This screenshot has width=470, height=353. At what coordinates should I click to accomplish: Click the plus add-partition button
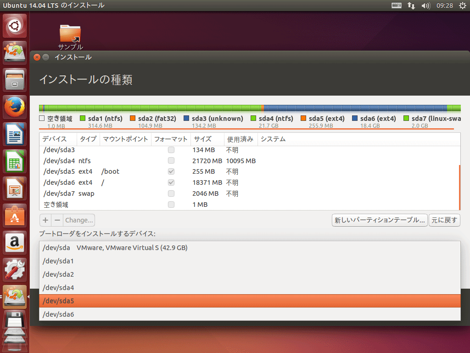[45, 220]
